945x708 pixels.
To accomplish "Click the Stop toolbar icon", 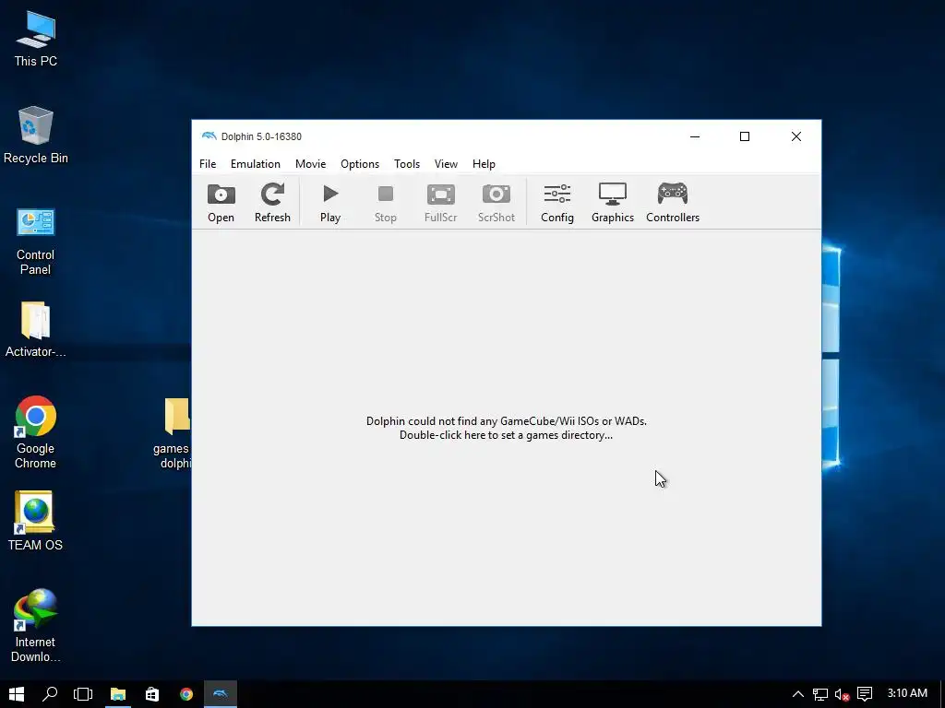I will 386,203.
